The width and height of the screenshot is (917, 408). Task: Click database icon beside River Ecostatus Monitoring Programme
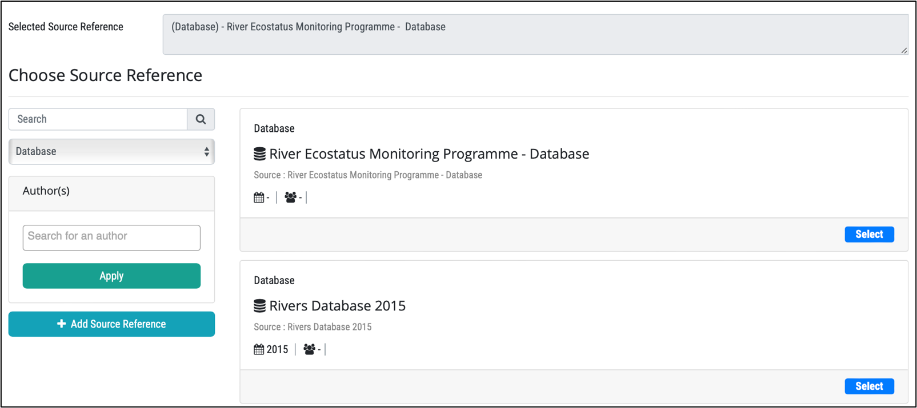click(x=259, y=154)
